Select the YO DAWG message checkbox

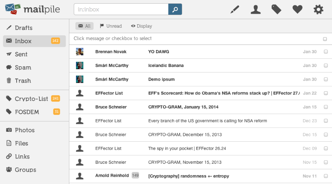click(x=326, y=52)
